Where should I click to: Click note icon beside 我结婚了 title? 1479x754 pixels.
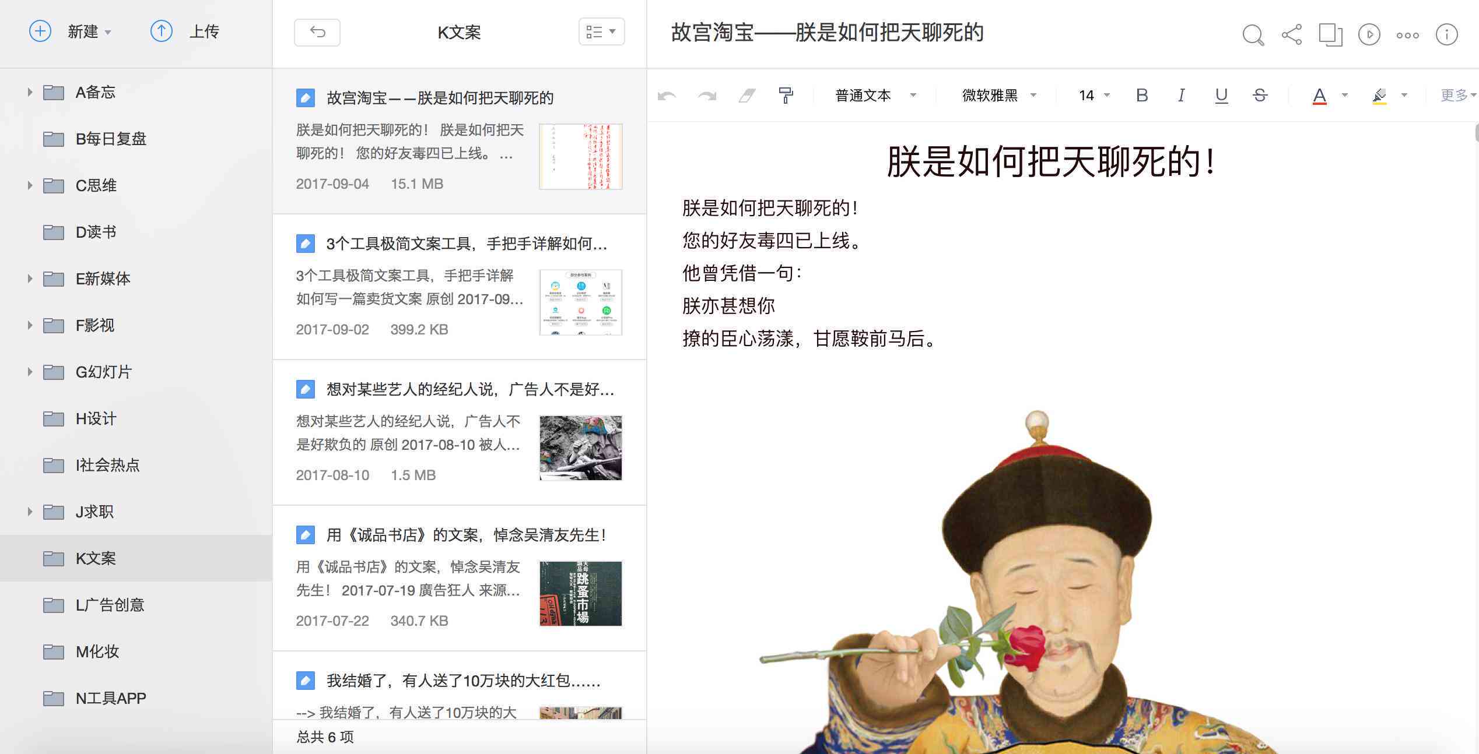306,681
